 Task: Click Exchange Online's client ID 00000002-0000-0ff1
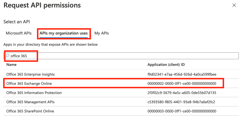[182, 83]
